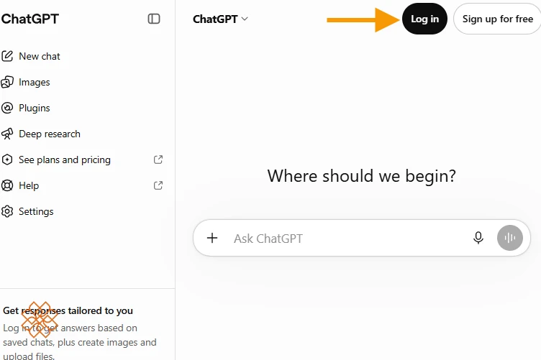The image size is (541, 360).
Task: Start voice mode with the waveform button
Action: 510,238
